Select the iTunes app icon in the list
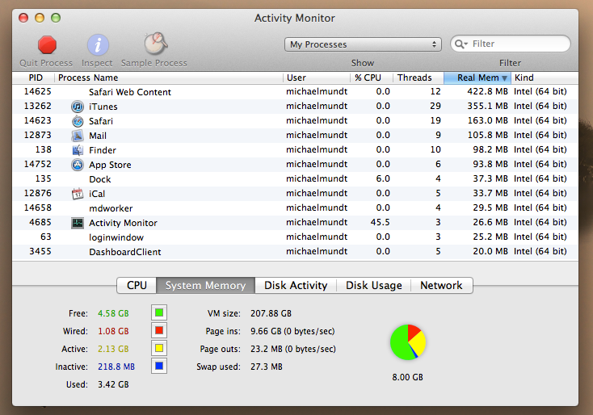The height and width of the screenshot is (415, 593). tap(78, 107)
